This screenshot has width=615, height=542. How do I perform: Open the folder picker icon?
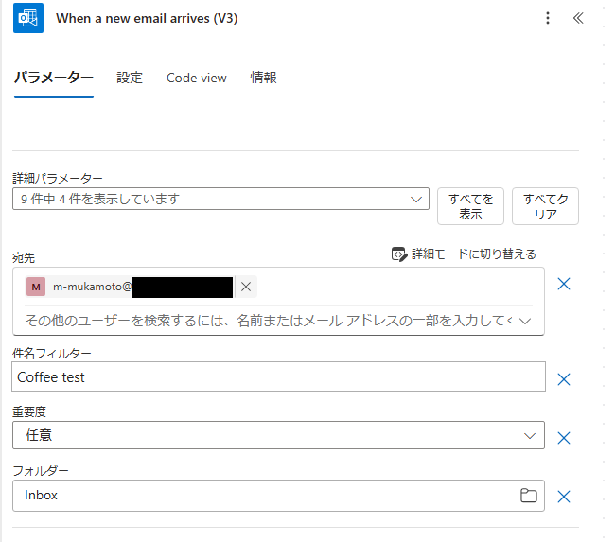tap(528, 496)
